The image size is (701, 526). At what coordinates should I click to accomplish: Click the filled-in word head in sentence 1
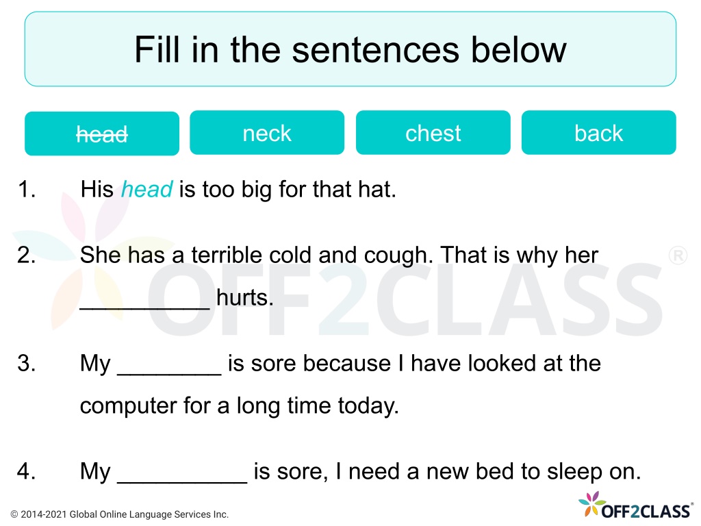[x=146, y=189]
